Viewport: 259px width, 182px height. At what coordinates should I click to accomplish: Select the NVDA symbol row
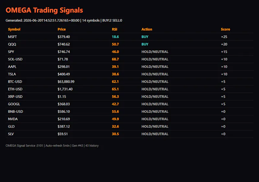pos(129,119)
